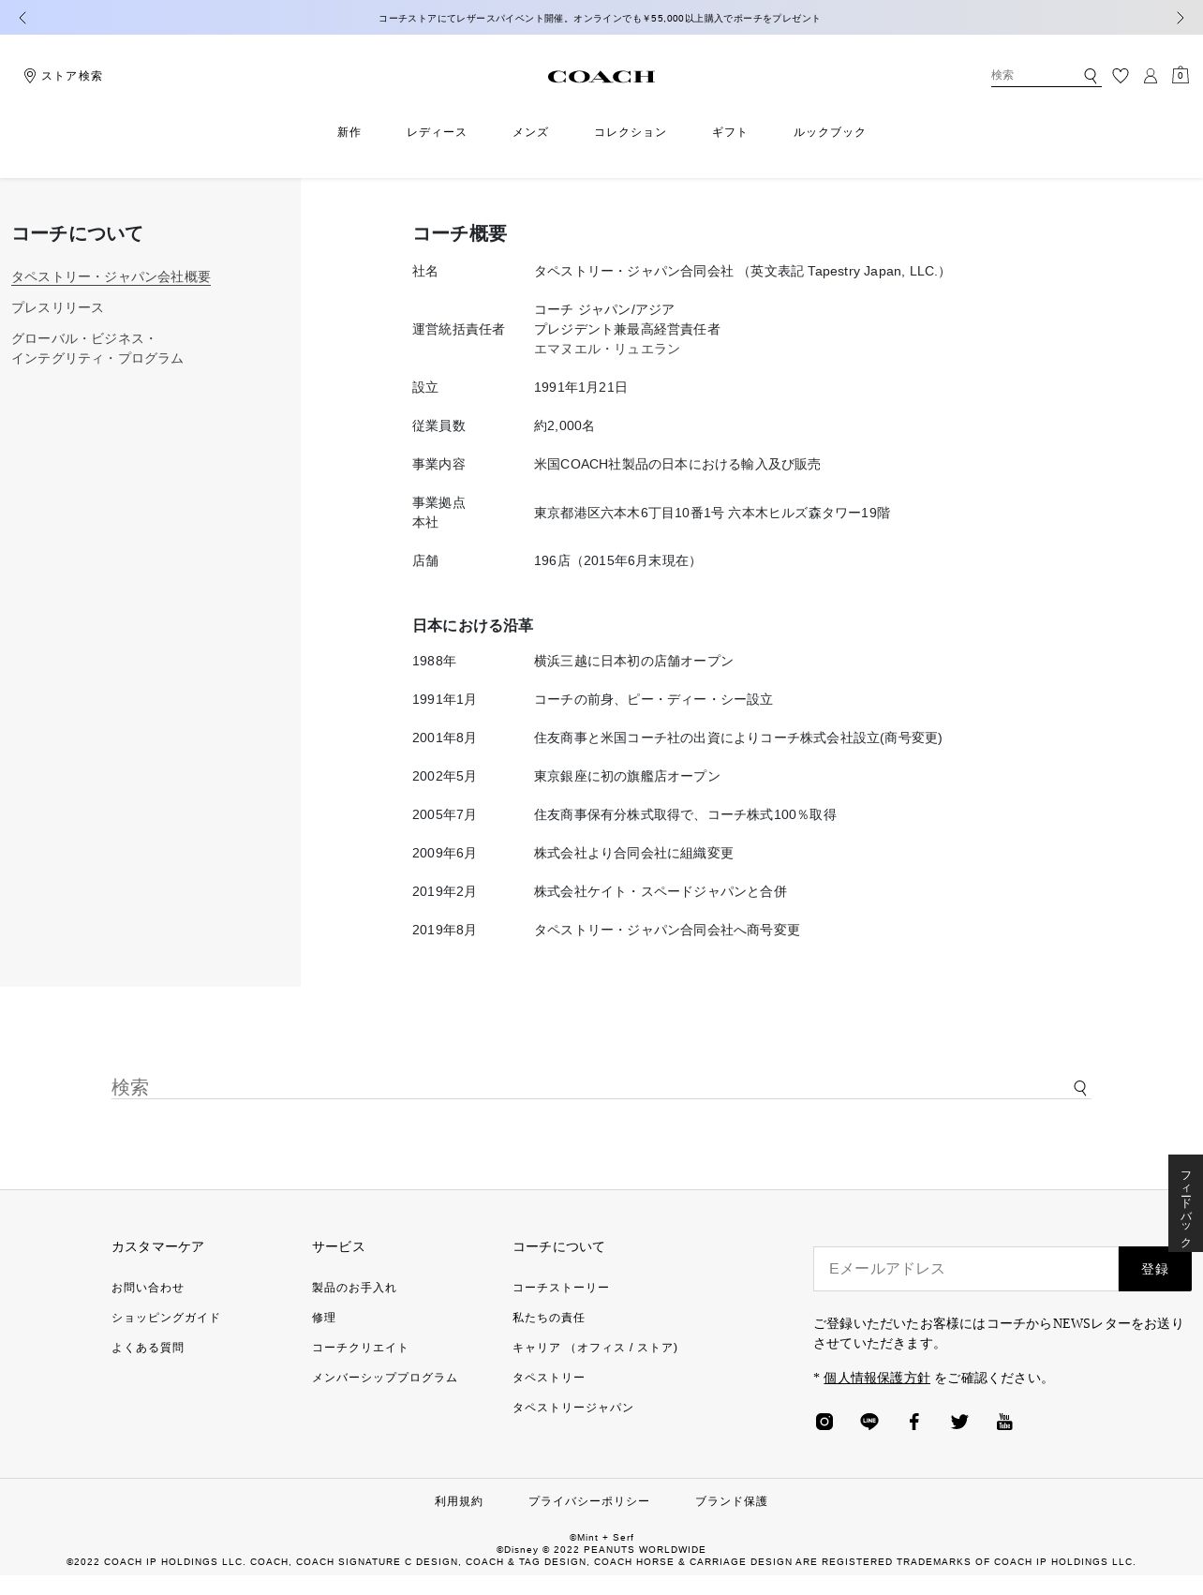
Task: Open the レディース menu
Action: (x=437, y=132)
